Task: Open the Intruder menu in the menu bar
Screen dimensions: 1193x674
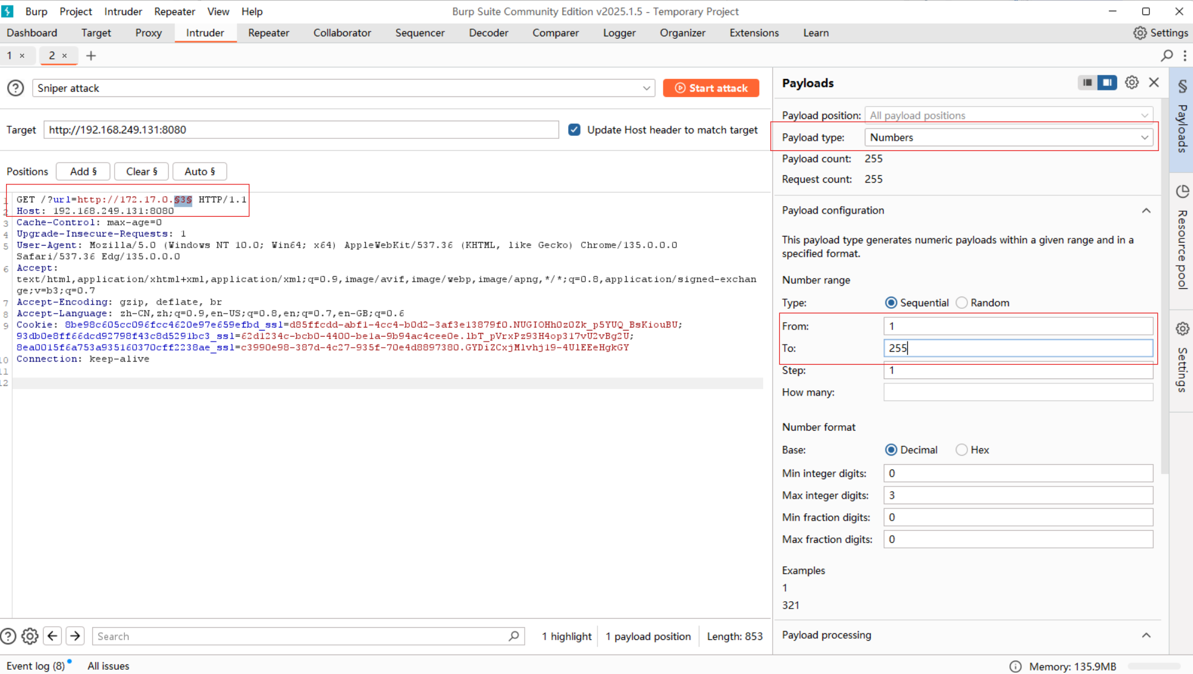Action: click(x=123, y=12)
